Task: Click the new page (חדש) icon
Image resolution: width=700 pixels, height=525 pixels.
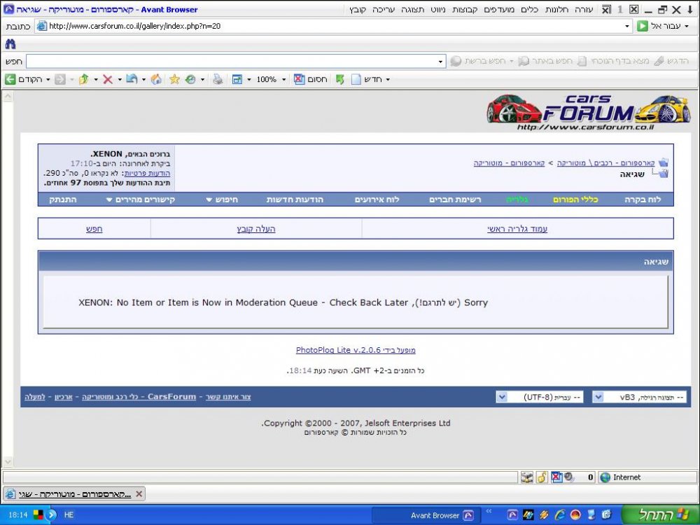Action: click(356, 80)
